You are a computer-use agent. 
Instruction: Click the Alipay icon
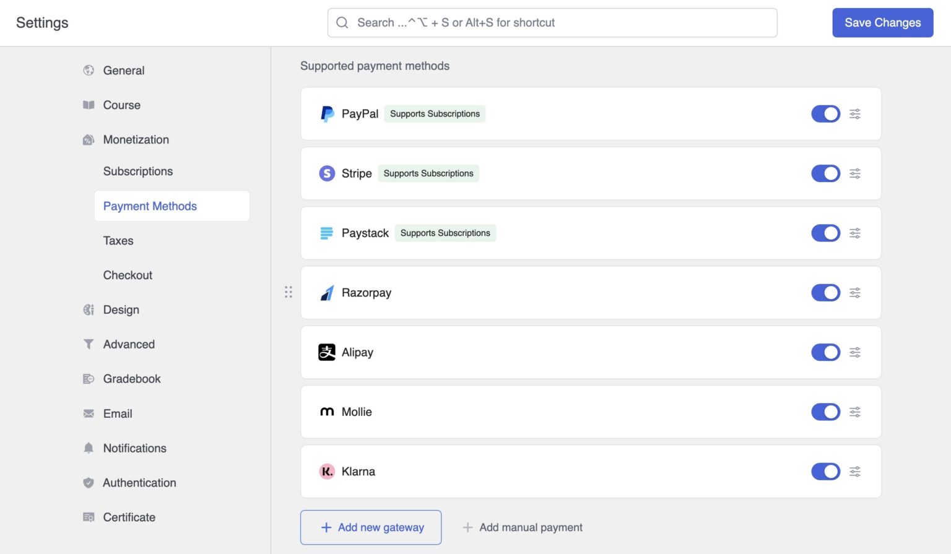coord(326,352)
